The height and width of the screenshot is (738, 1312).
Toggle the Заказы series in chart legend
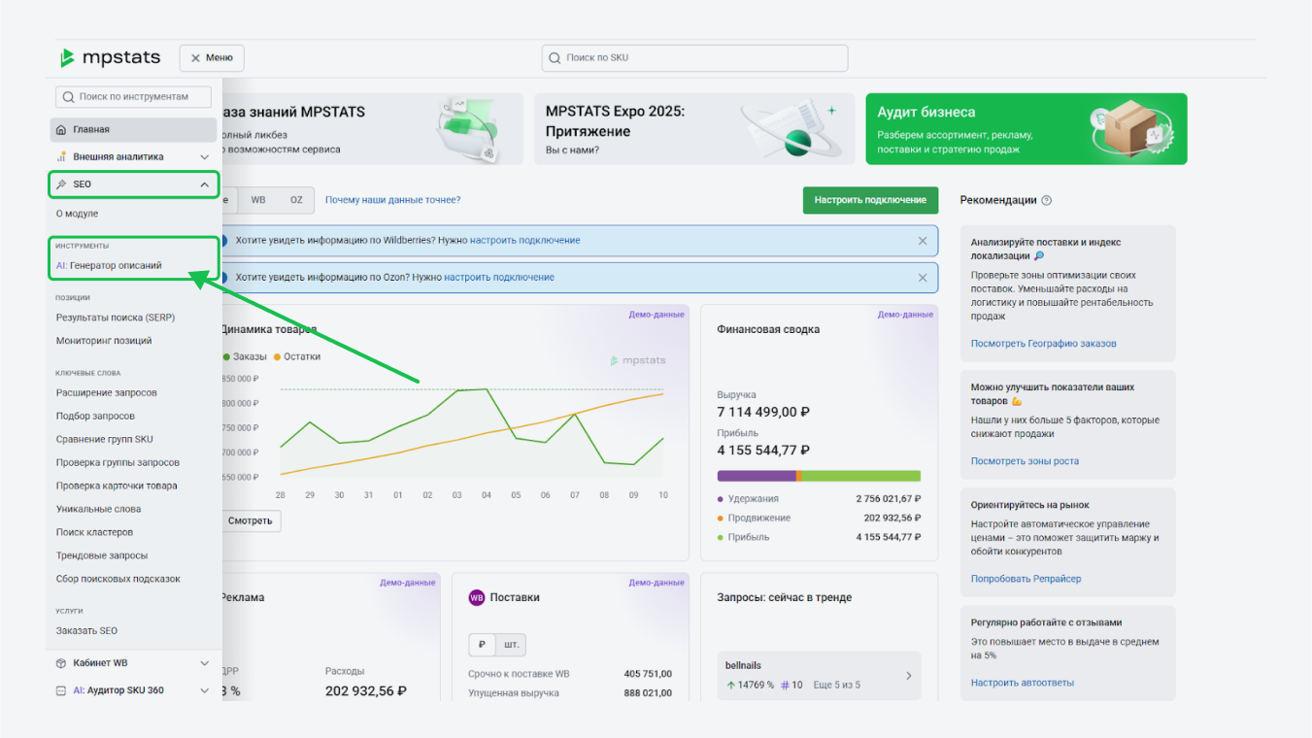pos(245,356)
